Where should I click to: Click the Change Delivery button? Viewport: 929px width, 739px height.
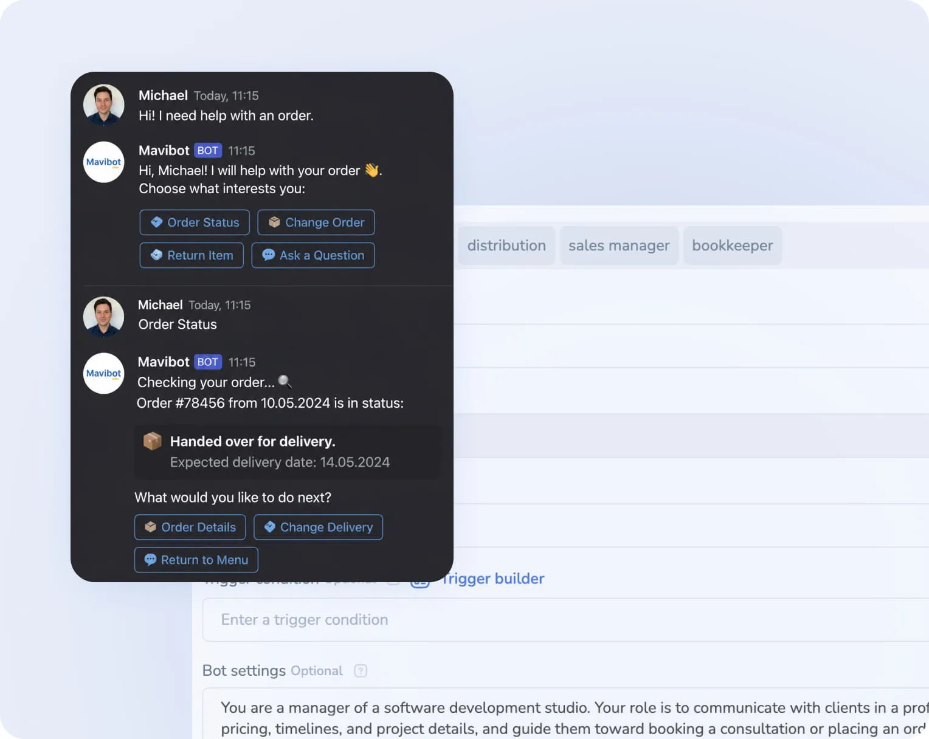point(318,527)
